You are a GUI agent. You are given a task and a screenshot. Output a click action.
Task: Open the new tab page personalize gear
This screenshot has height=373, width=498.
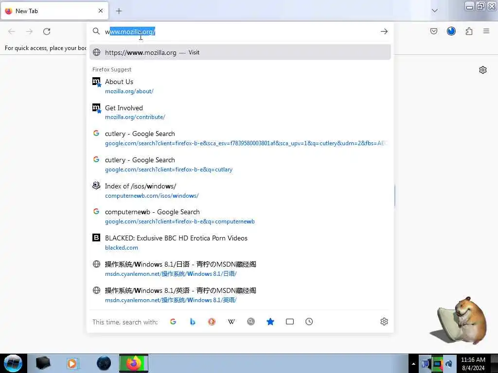pyautogui.click(x=483, y=70)
